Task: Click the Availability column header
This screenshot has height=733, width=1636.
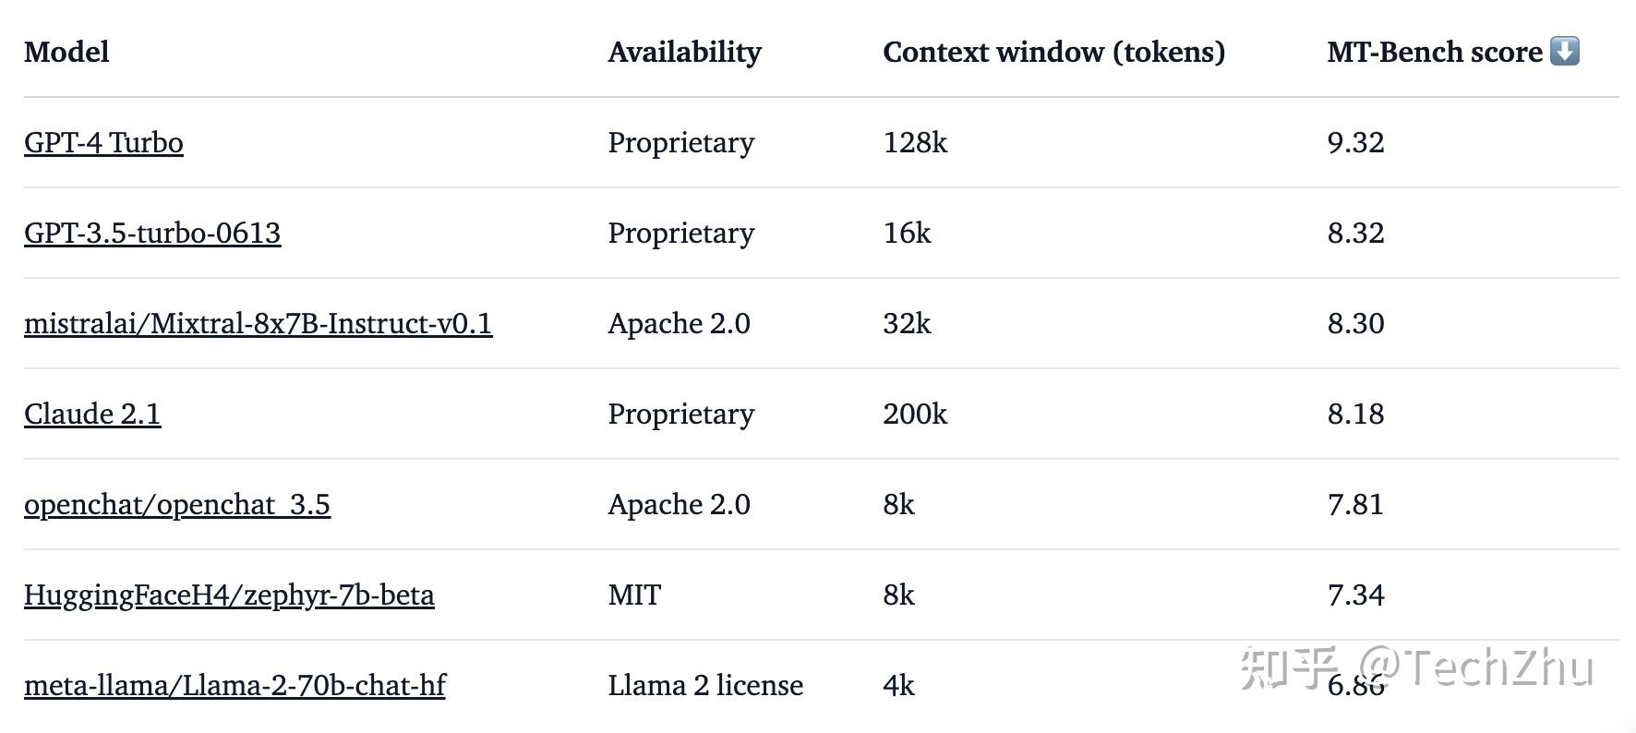Action: pyautogui.click(x=684, y=52)
